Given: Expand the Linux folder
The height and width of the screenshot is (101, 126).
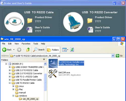Looking at the screenshot, I should click(x=13, y=86).
